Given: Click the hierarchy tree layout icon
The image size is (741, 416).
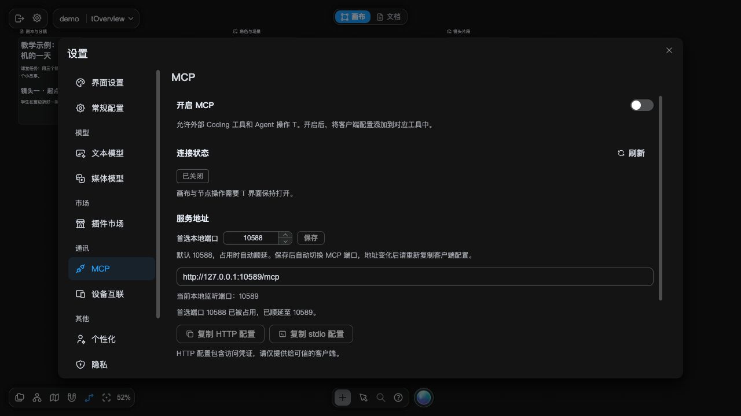Looking at the screenshot, I should [37, 398].
